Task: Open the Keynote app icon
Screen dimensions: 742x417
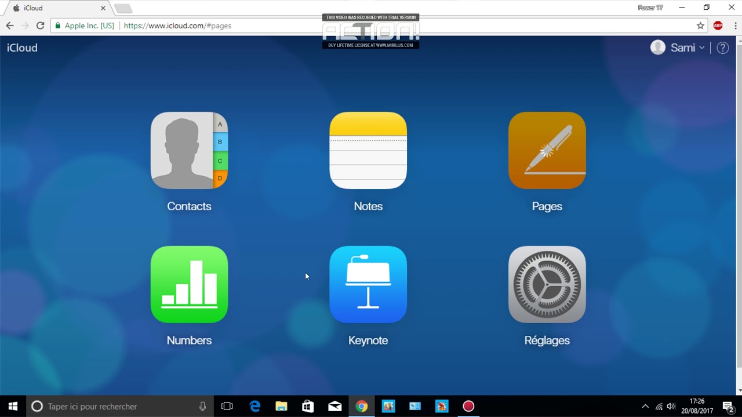Action: [368, 284]
